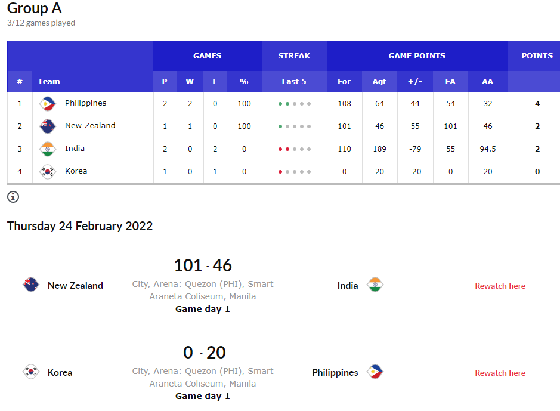Click Philippines points total 4
Screen dimensions: 560x411
point(537,104)
